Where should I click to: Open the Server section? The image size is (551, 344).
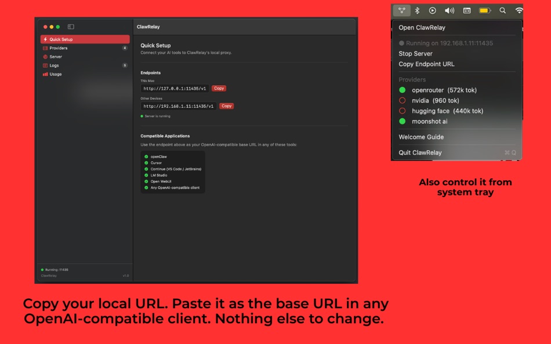tap(55, 56)
